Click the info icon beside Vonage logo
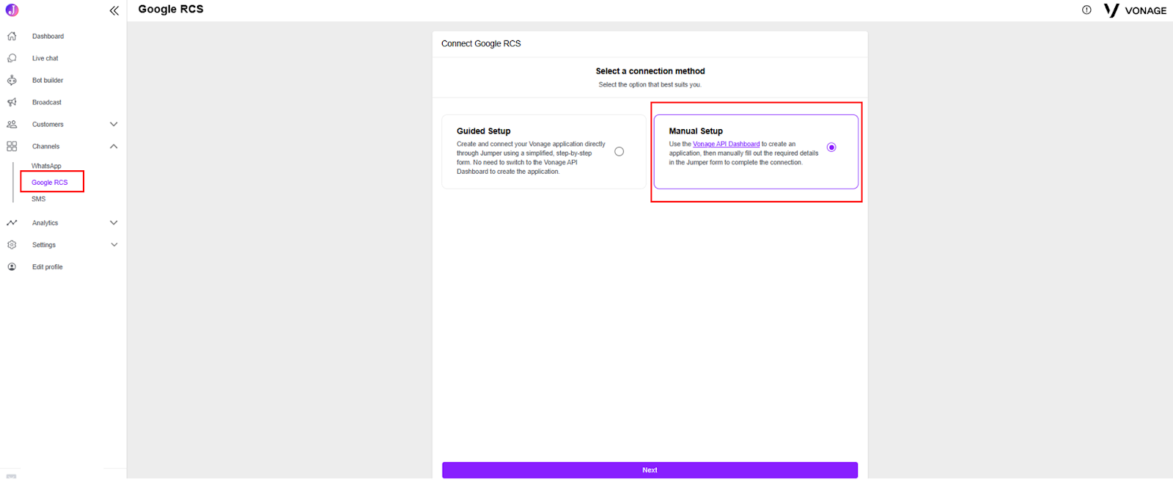The width and height of the screenshot is (1173, 482). (x=1086, y=10)
